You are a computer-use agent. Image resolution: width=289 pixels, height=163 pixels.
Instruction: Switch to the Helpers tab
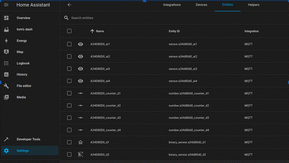pyautogui.click(x=254, y=5)
